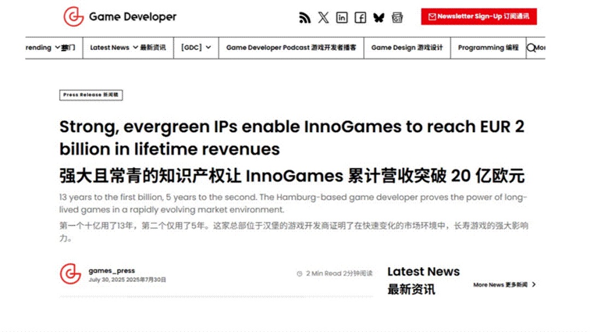Open the Facebook social icon

[x=360, y=17]
